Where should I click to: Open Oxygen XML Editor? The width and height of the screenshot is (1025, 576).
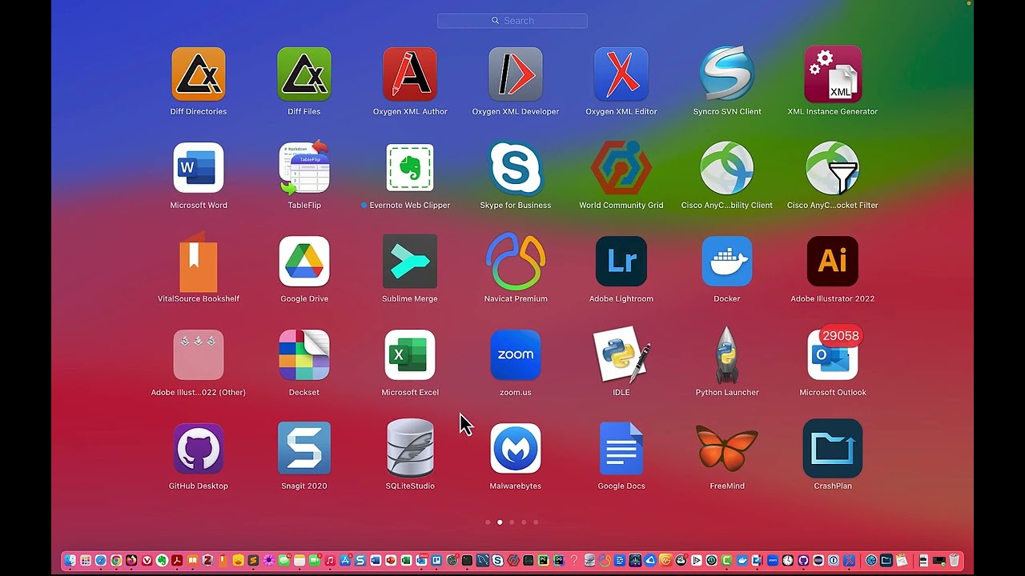621,74
